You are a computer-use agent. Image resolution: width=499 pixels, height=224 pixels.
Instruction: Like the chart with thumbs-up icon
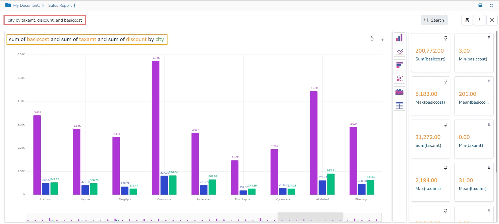click(x=372, y=39)
